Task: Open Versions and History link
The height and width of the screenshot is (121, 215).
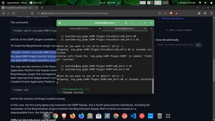Action: tap(172, 18)
